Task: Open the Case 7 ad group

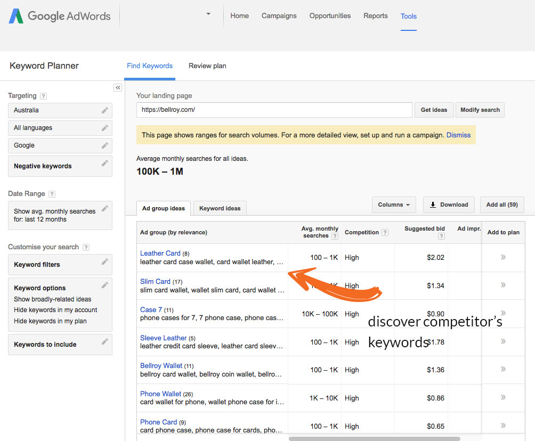Action: tap(151, 309)
